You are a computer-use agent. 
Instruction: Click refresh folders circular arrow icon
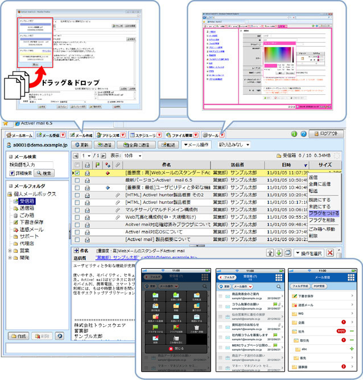coord(60,336)
